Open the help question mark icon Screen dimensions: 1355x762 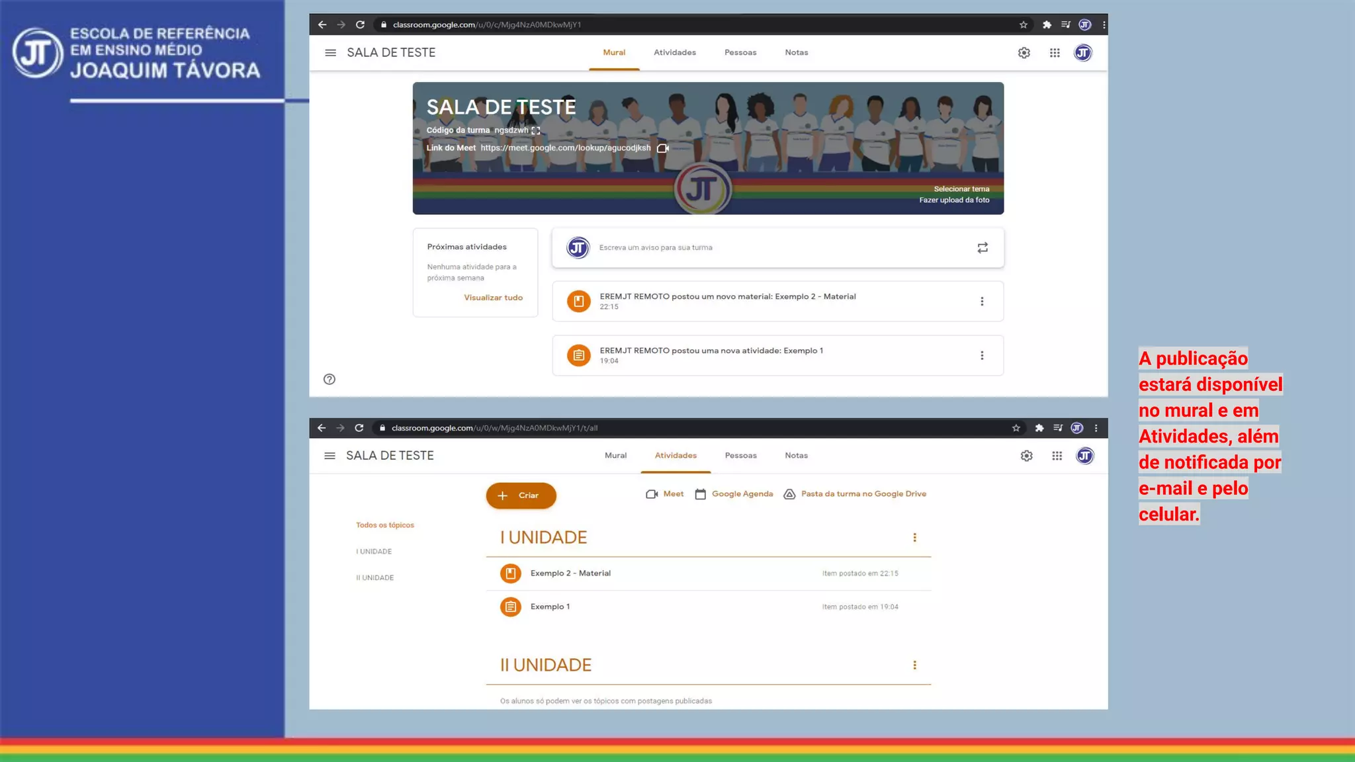[329, 379]
